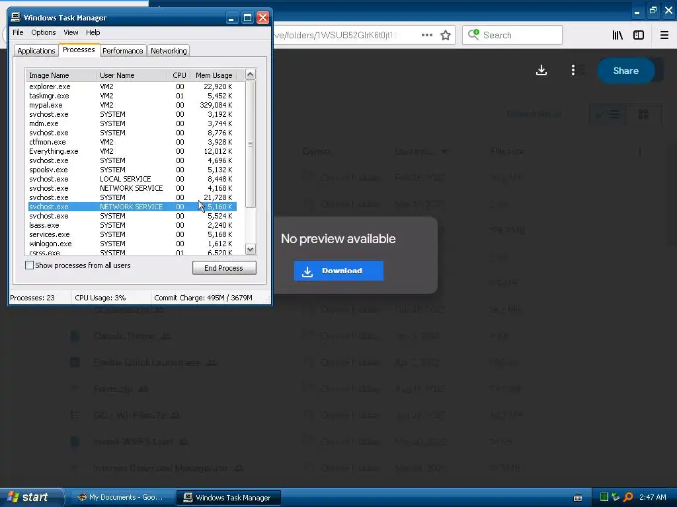
Task: Click the Commit Charge status bar text
Action: click(x=203, y=298)
